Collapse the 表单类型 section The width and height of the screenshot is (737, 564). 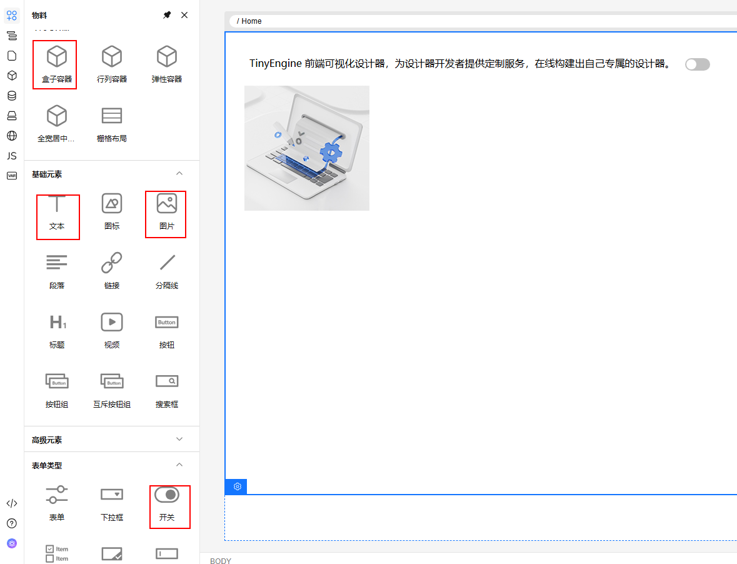tap(179, 465)
